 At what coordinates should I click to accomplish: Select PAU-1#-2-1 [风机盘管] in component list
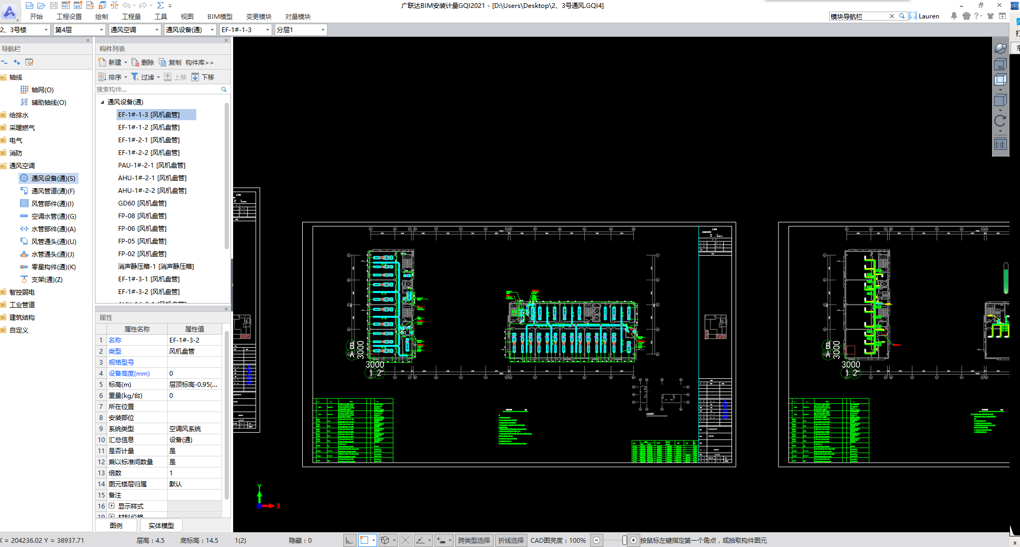point(152,165)
